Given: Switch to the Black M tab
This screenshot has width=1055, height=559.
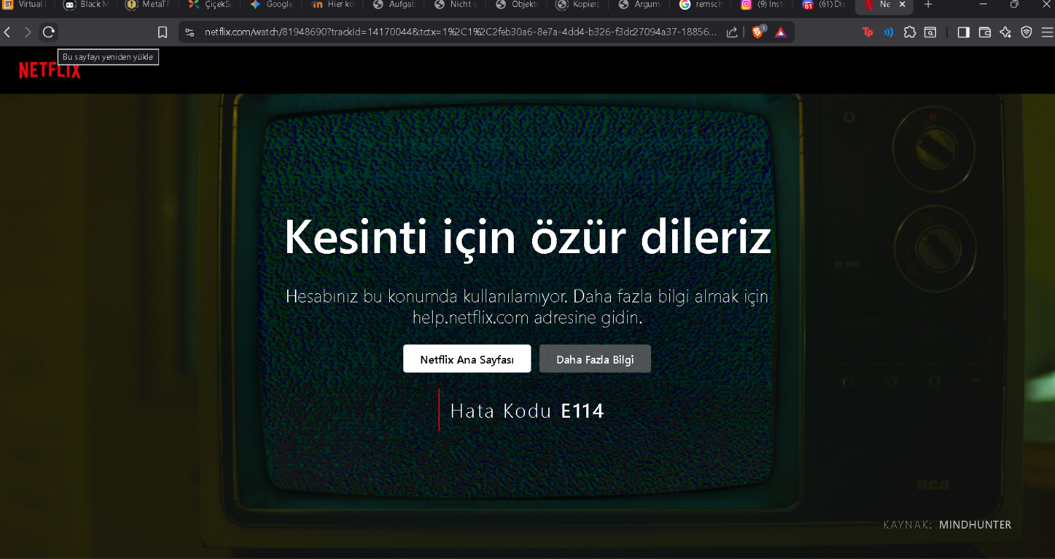Looking at the screenshot, I should coord(87,5).
